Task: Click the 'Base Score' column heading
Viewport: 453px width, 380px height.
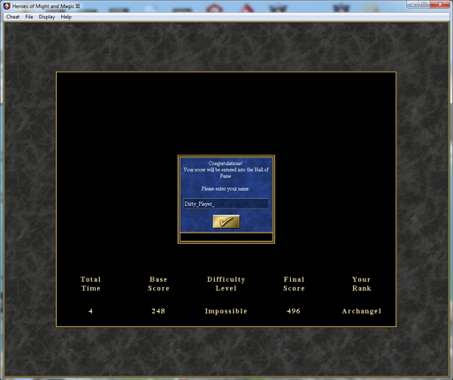Action: 158,284
